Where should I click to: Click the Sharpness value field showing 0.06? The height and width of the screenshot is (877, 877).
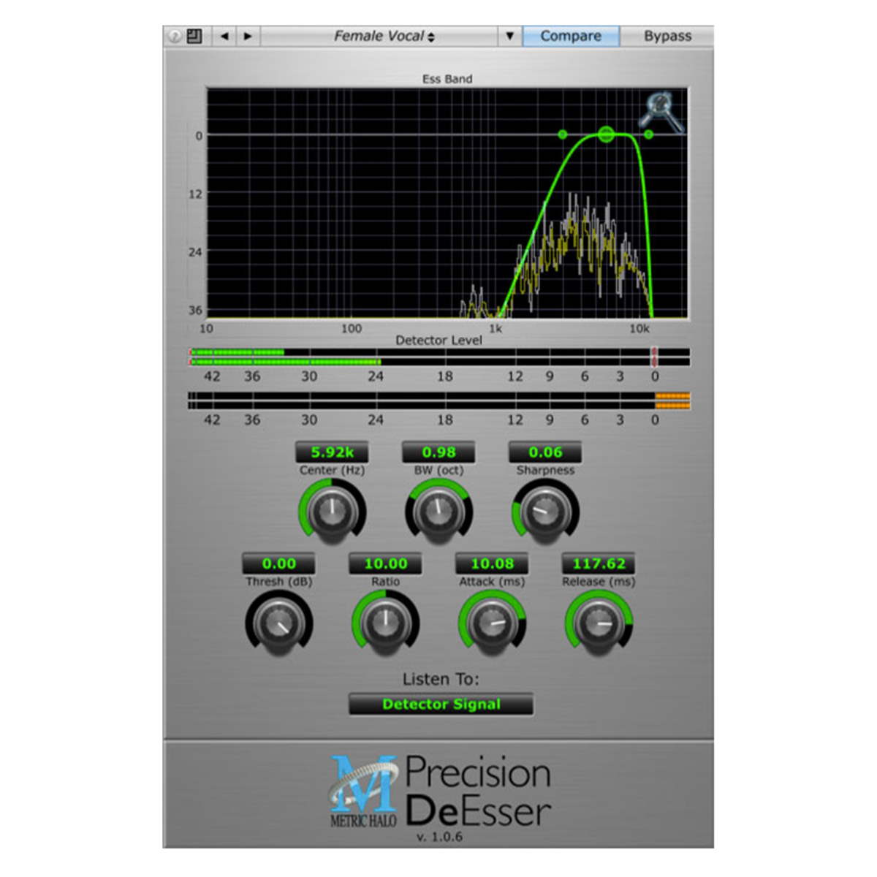click(x=545, y=452)
